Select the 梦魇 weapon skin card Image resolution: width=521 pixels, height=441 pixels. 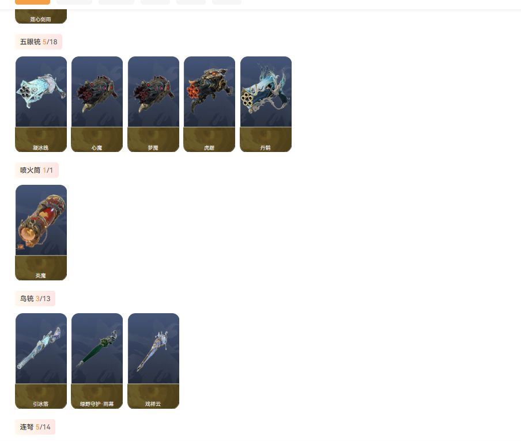[x=153, y=104]
